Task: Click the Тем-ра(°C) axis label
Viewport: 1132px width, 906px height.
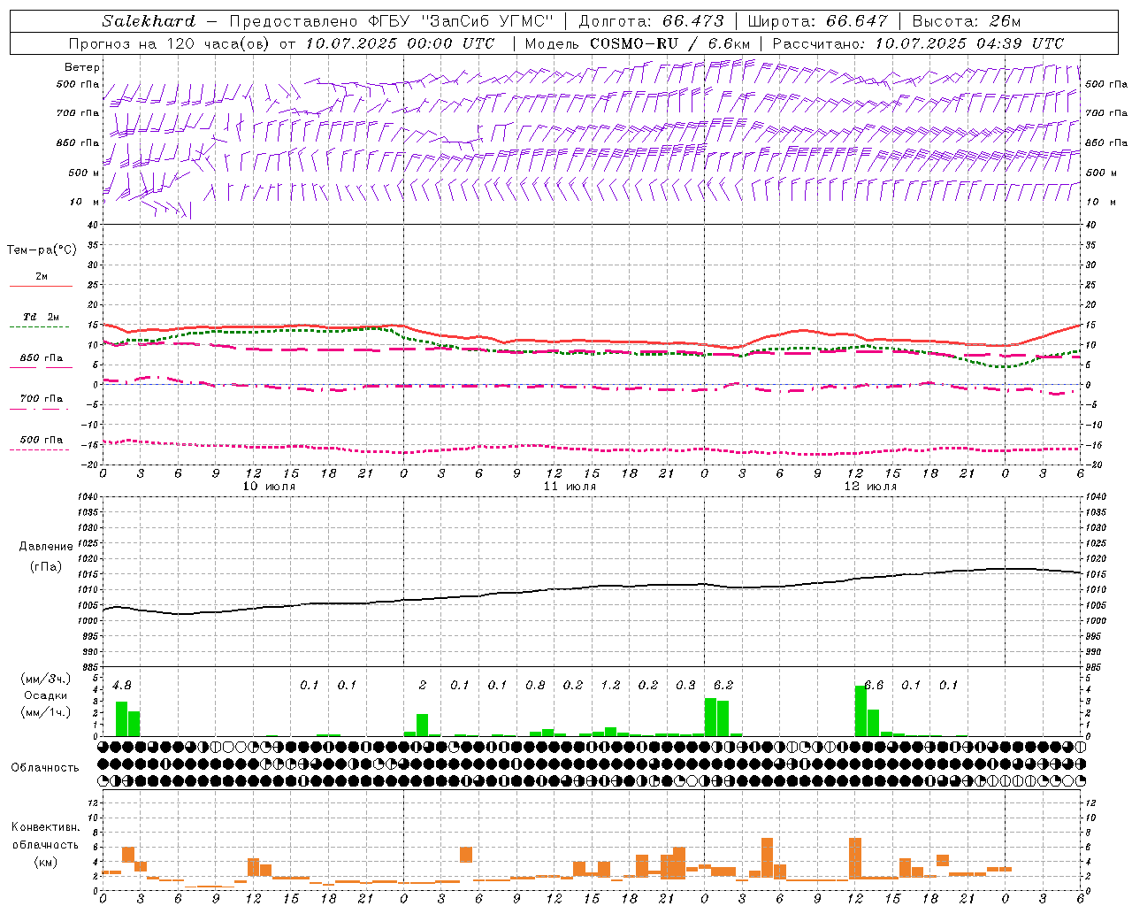Action: tap(42, 250)
